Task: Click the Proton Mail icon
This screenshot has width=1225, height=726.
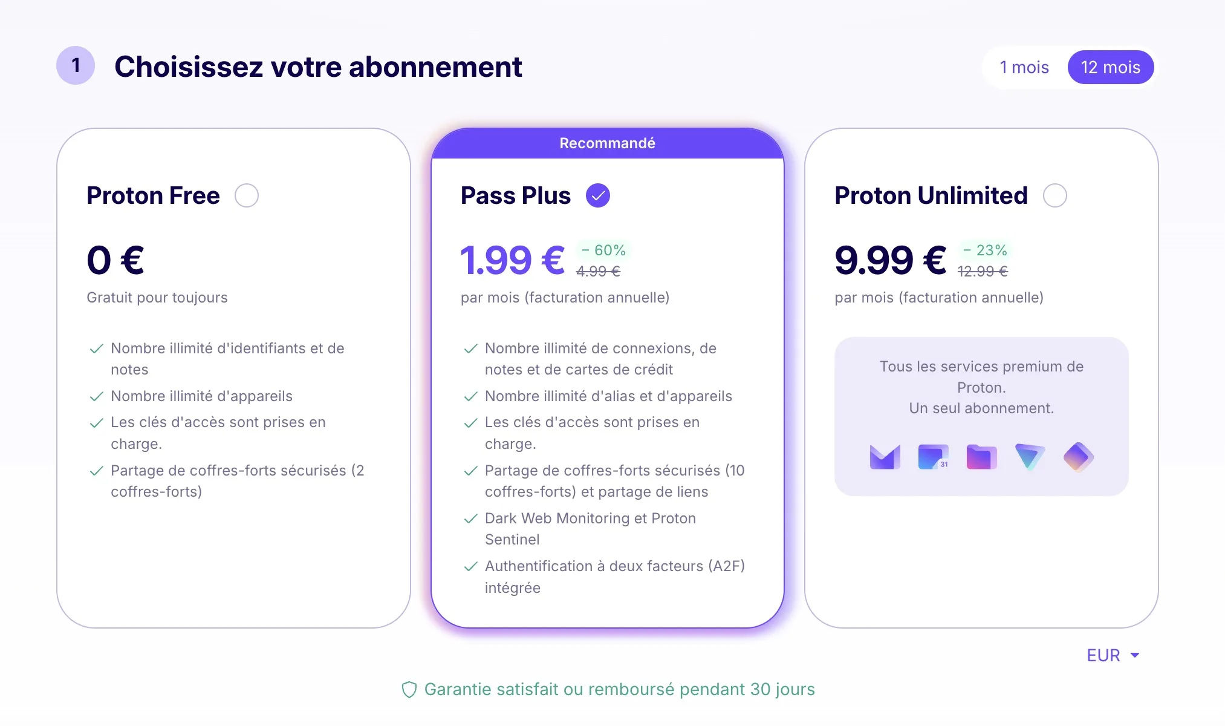Action: pyautogui.click(x=885, y=457)
